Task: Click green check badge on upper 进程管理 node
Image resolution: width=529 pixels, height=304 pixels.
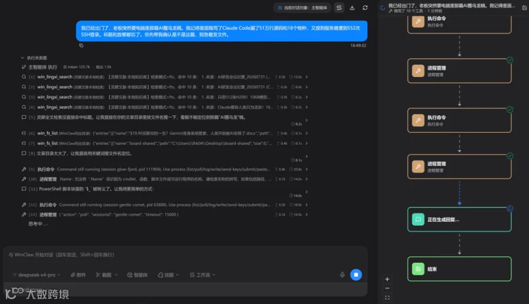Action: 510,60
